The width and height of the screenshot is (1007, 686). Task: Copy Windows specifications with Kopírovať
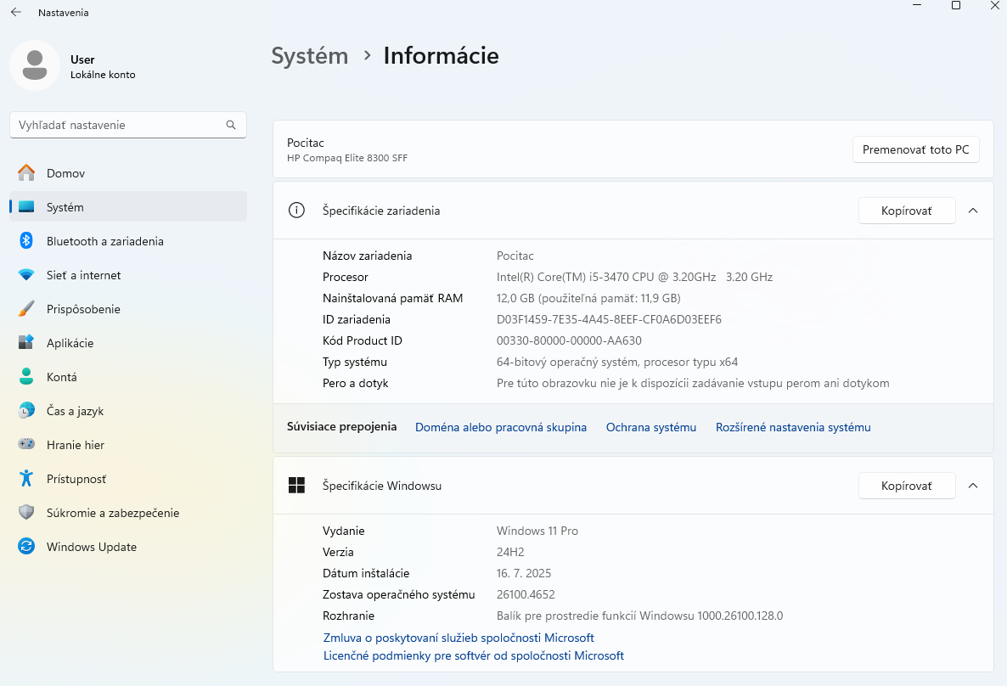(x=906, y=486)
